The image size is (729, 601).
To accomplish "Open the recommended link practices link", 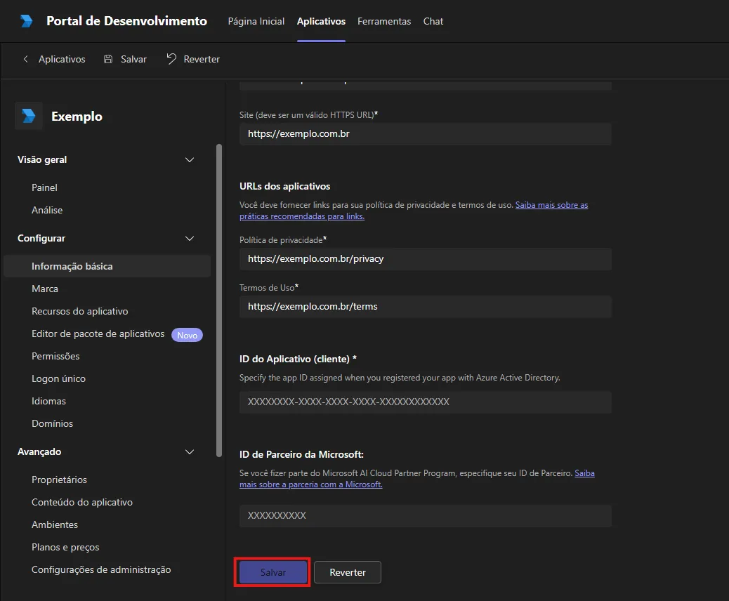I will point(414,211).
